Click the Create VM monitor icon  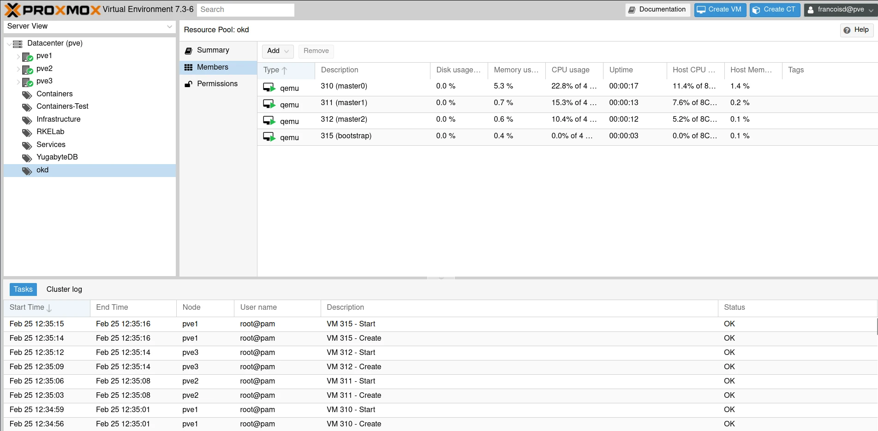click(x=701, y=10)
